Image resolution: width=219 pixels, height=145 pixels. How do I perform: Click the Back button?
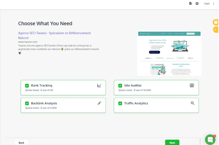coord(22,143)
